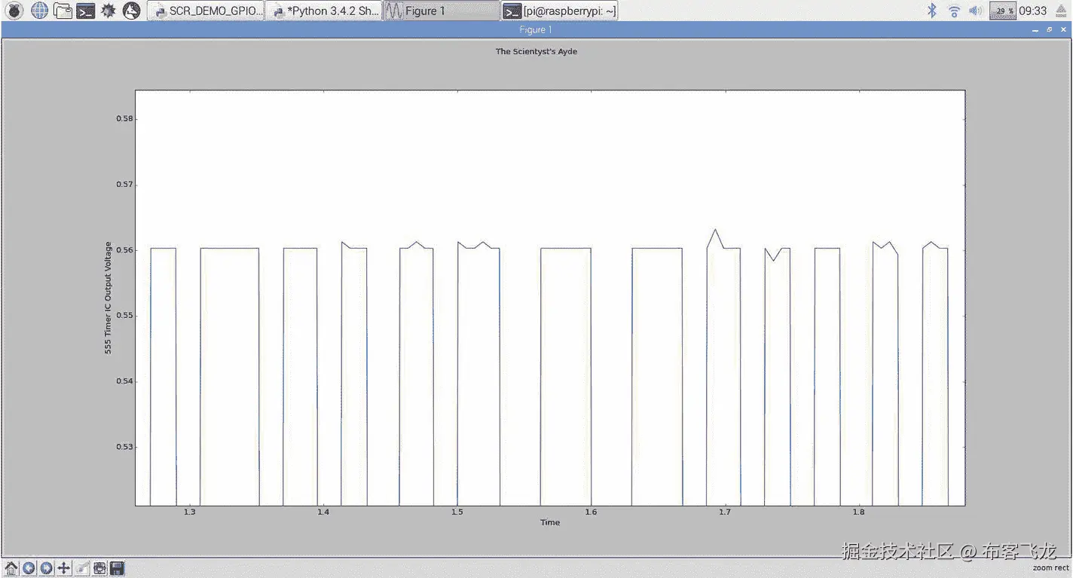Screen dimensions: 1073x578
Task: Click the volume control to adjust sound
Action: pyautogui.click(x=976, y=11)
